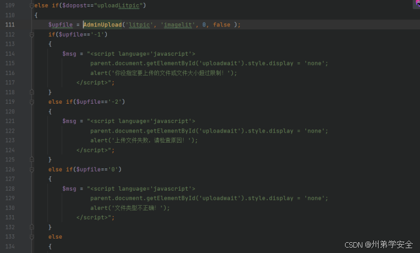This screenshot has height=253, width=420.
Task: Collapse the fold marker at line 126
Action: point(32,170)
